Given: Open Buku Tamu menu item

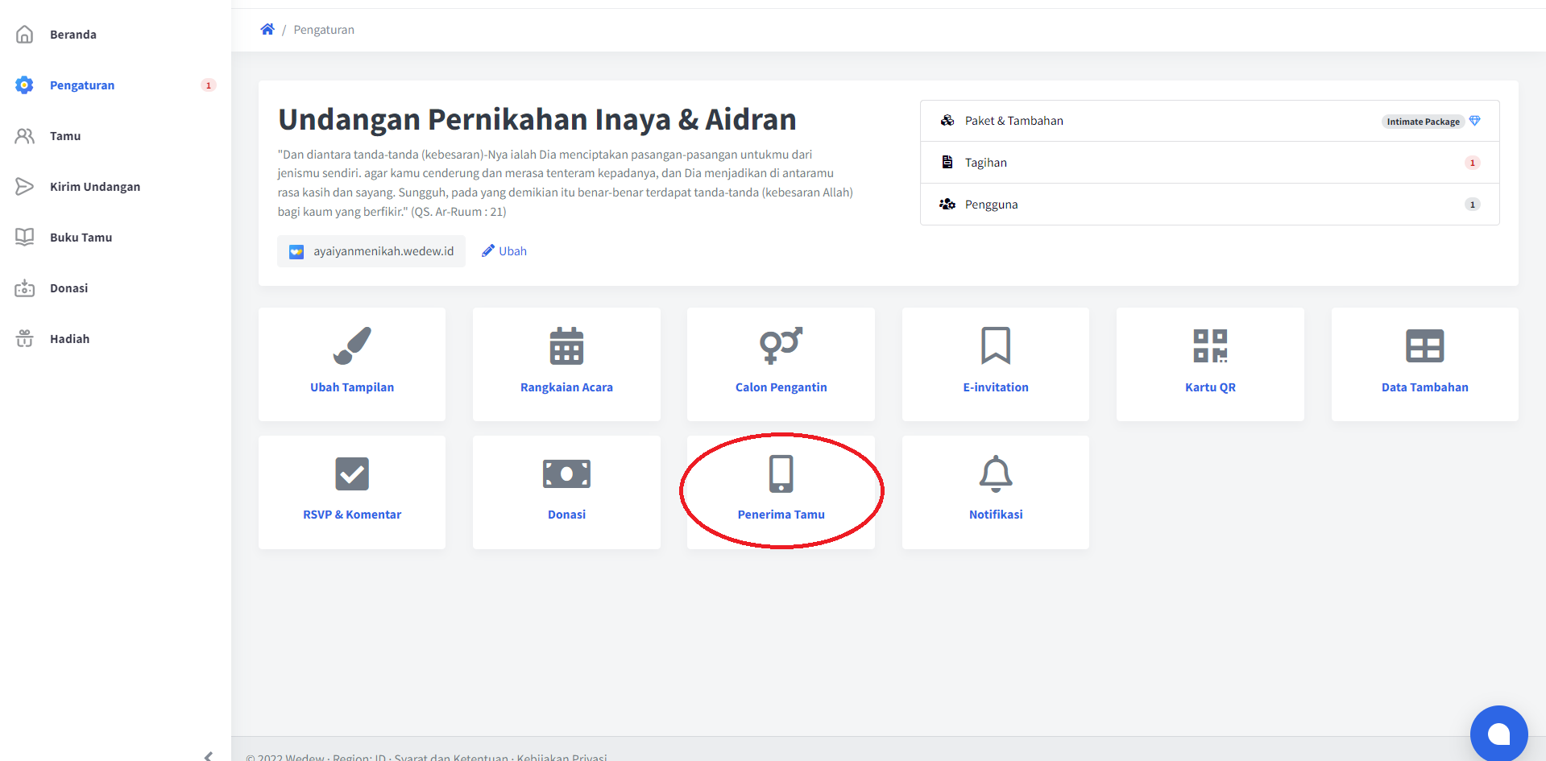Looking at the screenshot, I should 81,237.
